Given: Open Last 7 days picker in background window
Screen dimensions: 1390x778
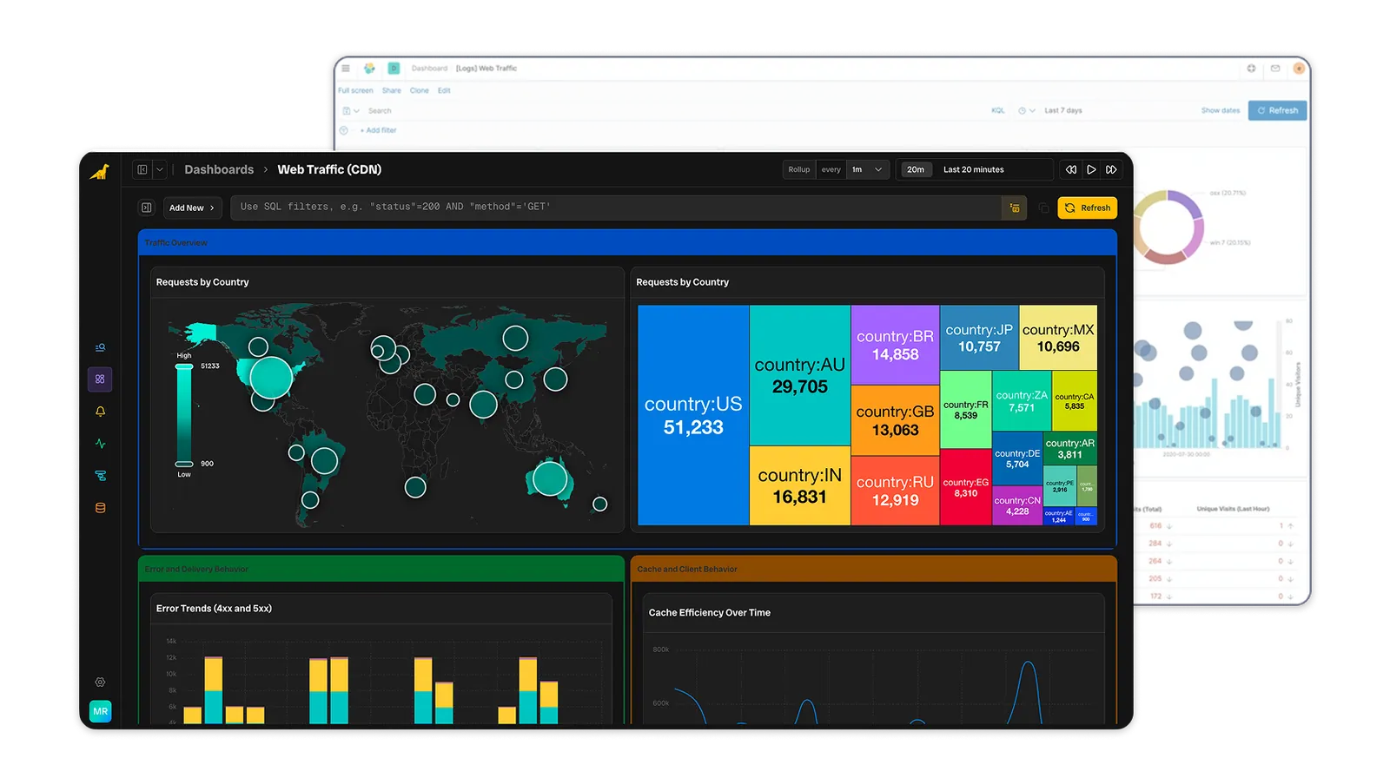Looking at the screenshot, I should [x=1063, y=110].
